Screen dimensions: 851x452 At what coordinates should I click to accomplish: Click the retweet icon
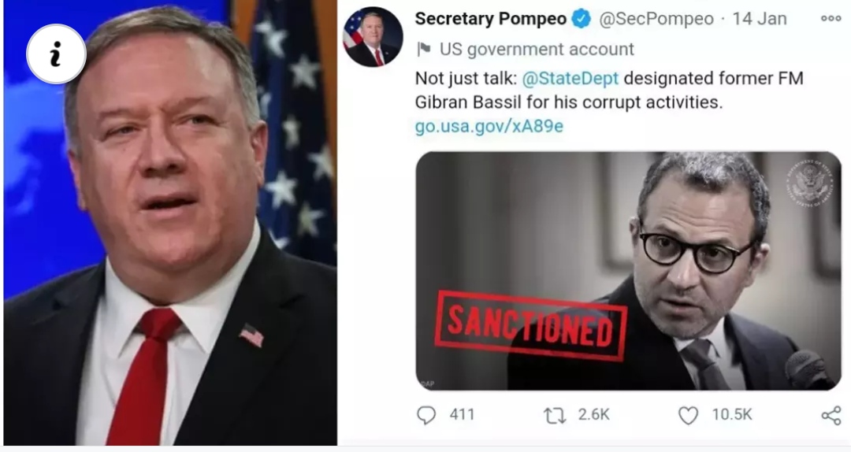[x=555, y=416]
